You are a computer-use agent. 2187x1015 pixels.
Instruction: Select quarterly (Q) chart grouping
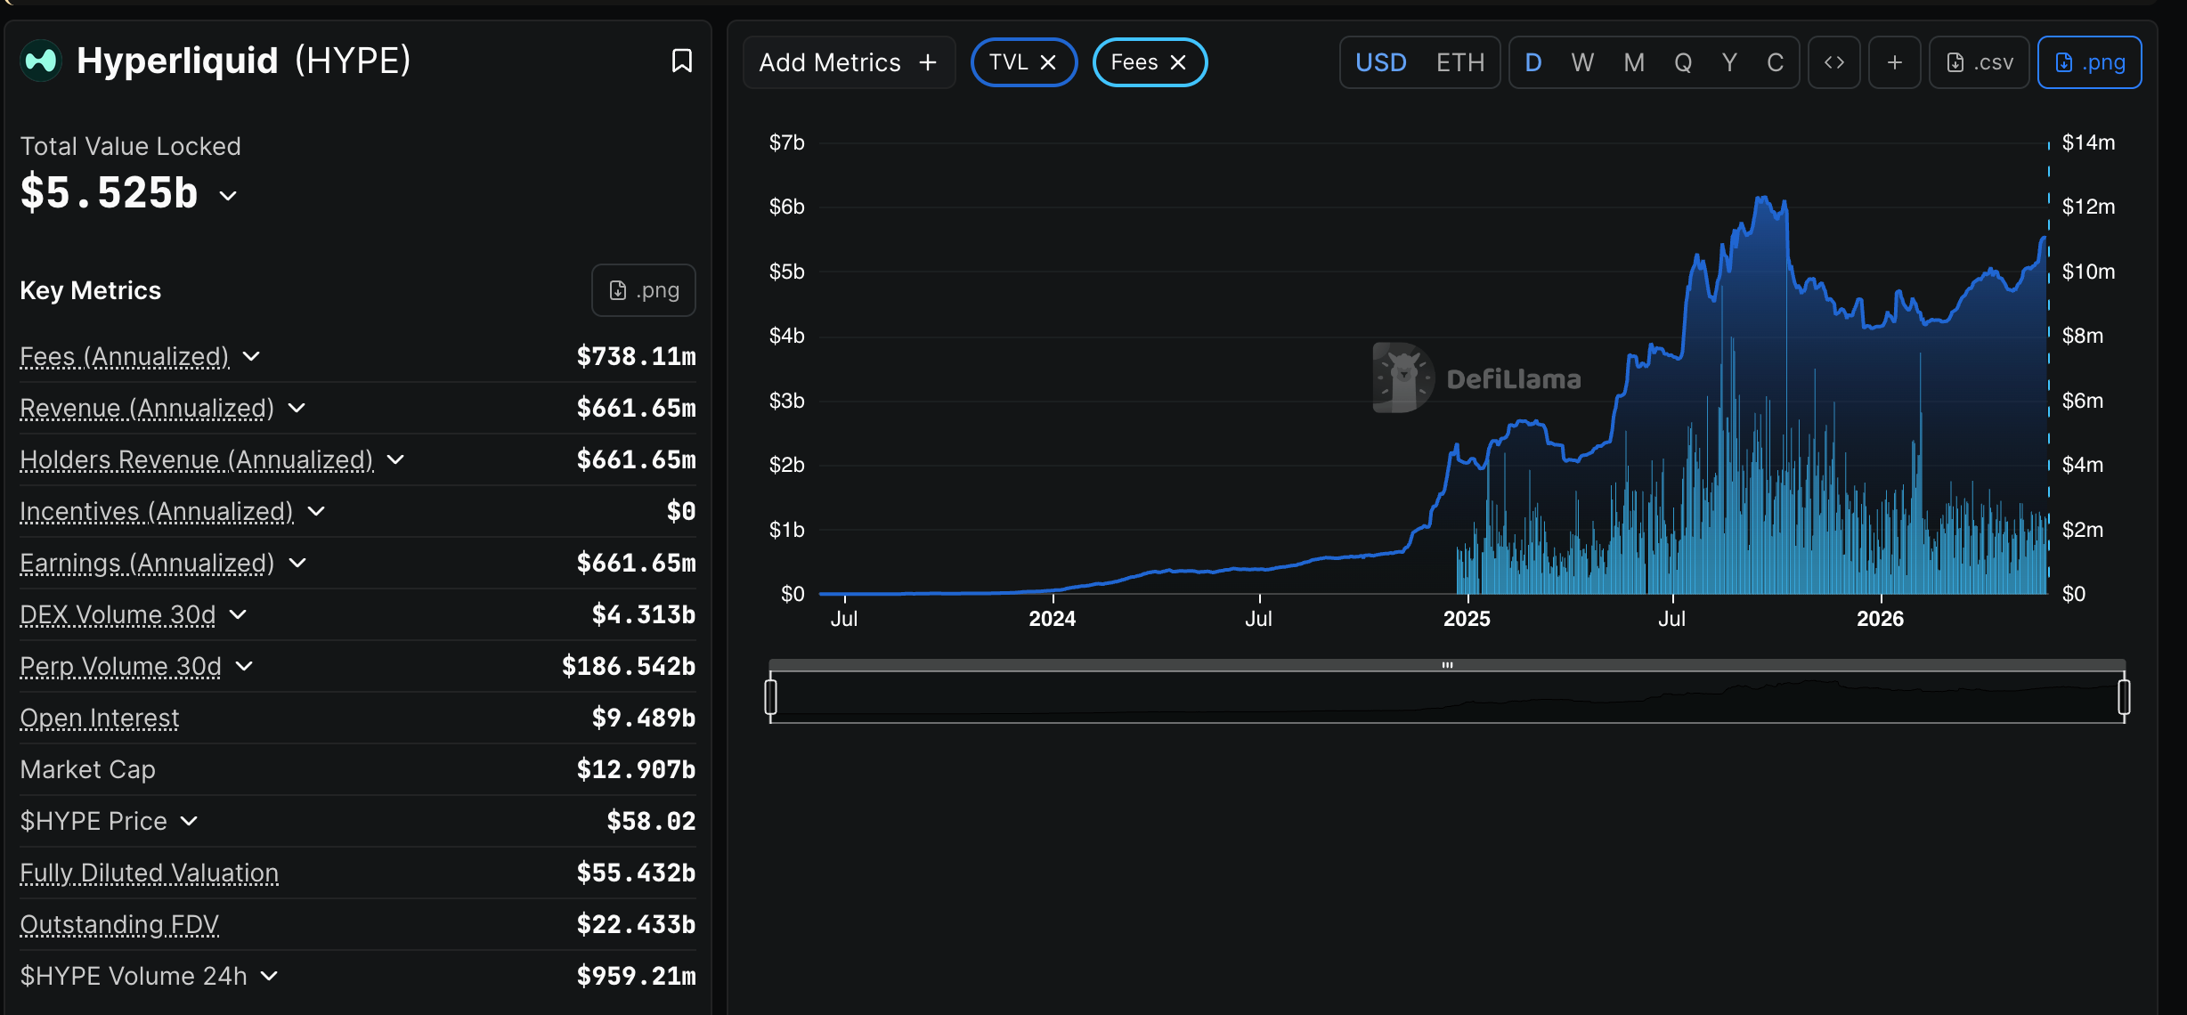click(1683, 62)
